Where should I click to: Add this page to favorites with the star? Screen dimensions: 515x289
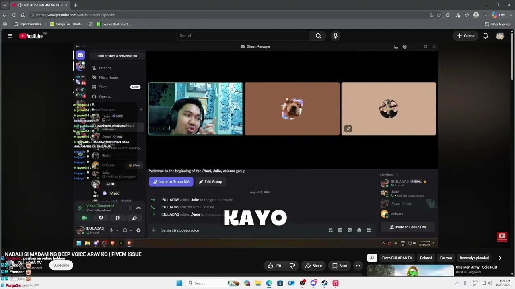tap(439, 15)
